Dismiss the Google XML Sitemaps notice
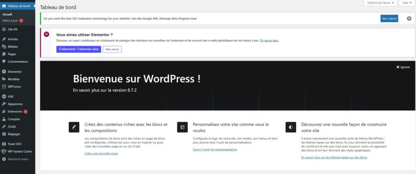The height and width of the screenshot is (174, 416). [x=409, y=19]
